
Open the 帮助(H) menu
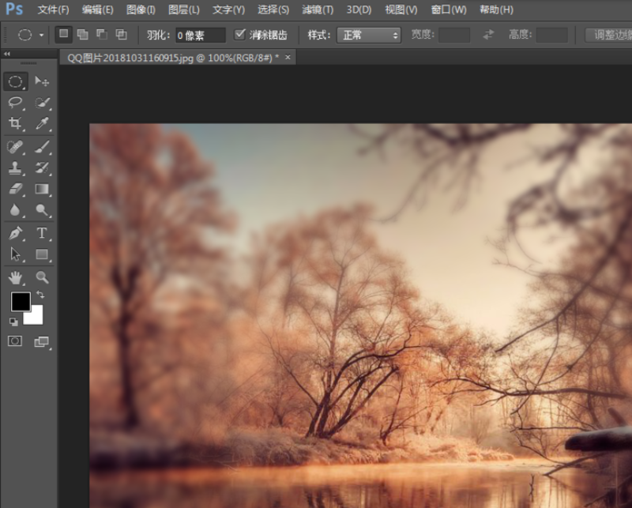[496, 9]
